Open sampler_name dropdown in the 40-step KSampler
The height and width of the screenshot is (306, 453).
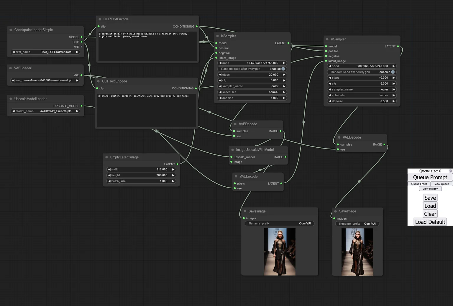pos(362,89)
